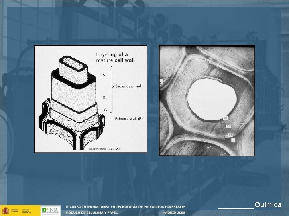Screen dimensions: 289x216
Task: Click 'II CURSO INTERNACIONAL EN TECNOLOGÍA DE PRODUCTOS FORESTALES' text
Action: (x=126, y=207)
